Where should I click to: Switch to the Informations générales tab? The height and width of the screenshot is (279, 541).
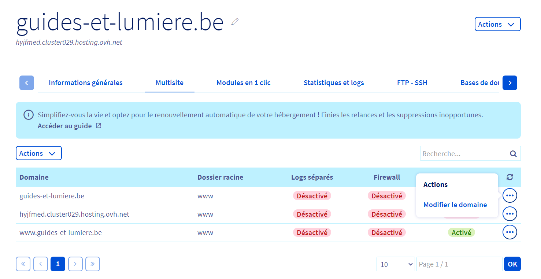(x=86, y=83)
